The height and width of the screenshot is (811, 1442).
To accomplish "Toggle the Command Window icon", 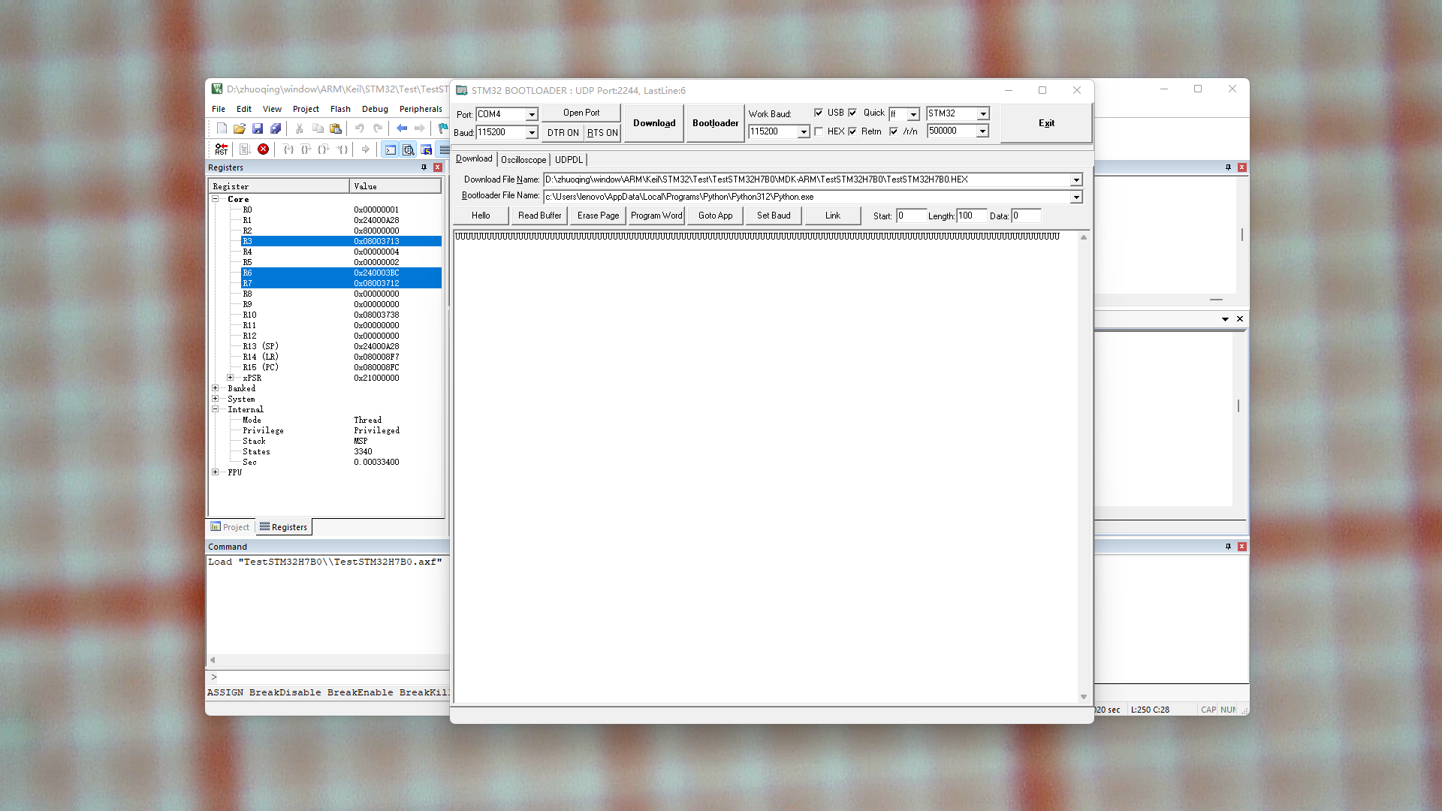I will click(x=391, y=149).
